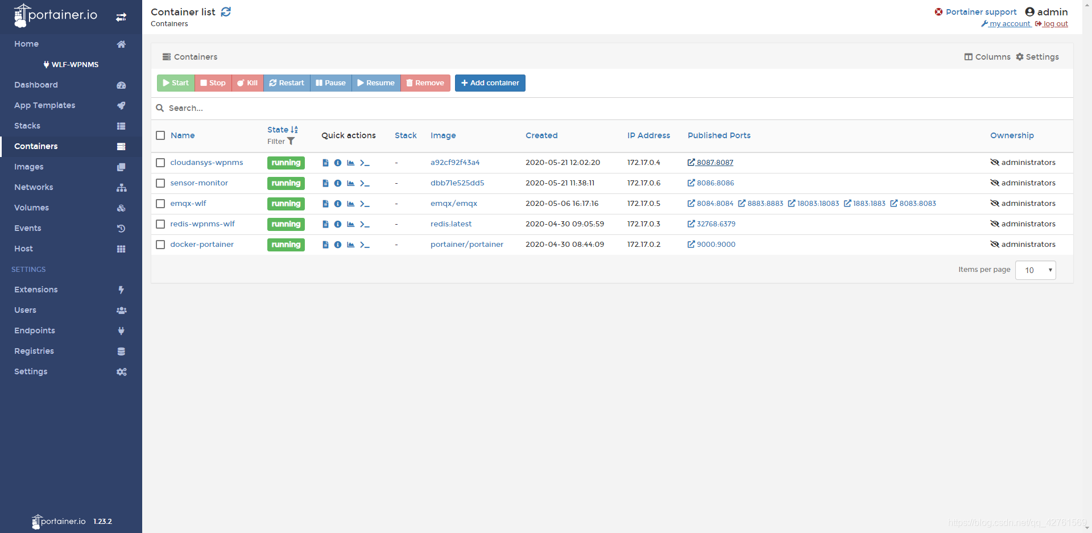The height and width of the screenshot is (533, 1092).
Task: Click the Stop button
Action: pos(213,83)
